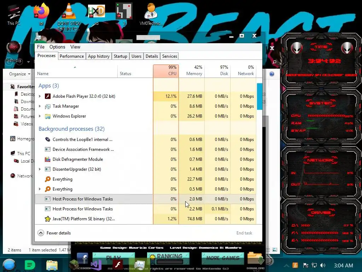Screen dimensions: 362x272
Task: Open the VLC cone desktop shortcut
Action: (69, 16)
